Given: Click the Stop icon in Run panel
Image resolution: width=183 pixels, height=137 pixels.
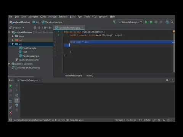Looking at the screenshot, I should [x=11, y=91].
